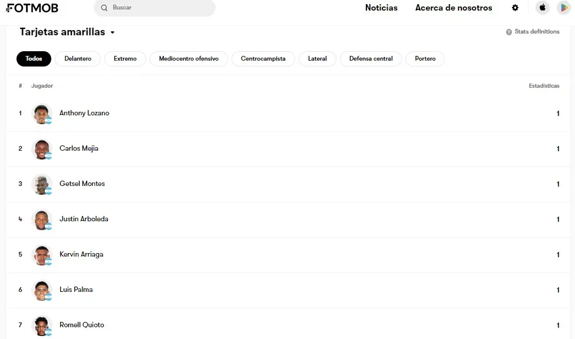Open the Noticias menu item

[381, 8]
